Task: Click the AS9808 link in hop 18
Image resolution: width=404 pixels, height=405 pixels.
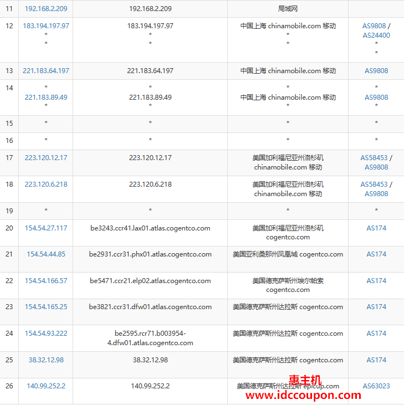Action: (x=376, y=194)
